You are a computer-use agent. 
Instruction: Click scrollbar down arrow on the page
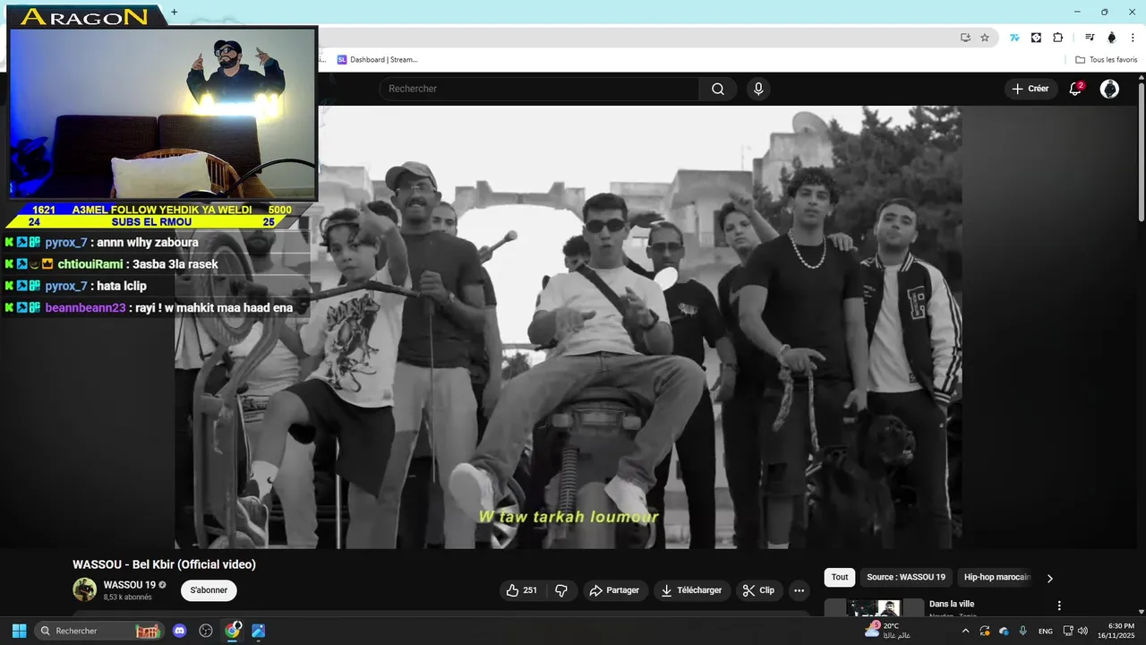[x=1142, y=612]
